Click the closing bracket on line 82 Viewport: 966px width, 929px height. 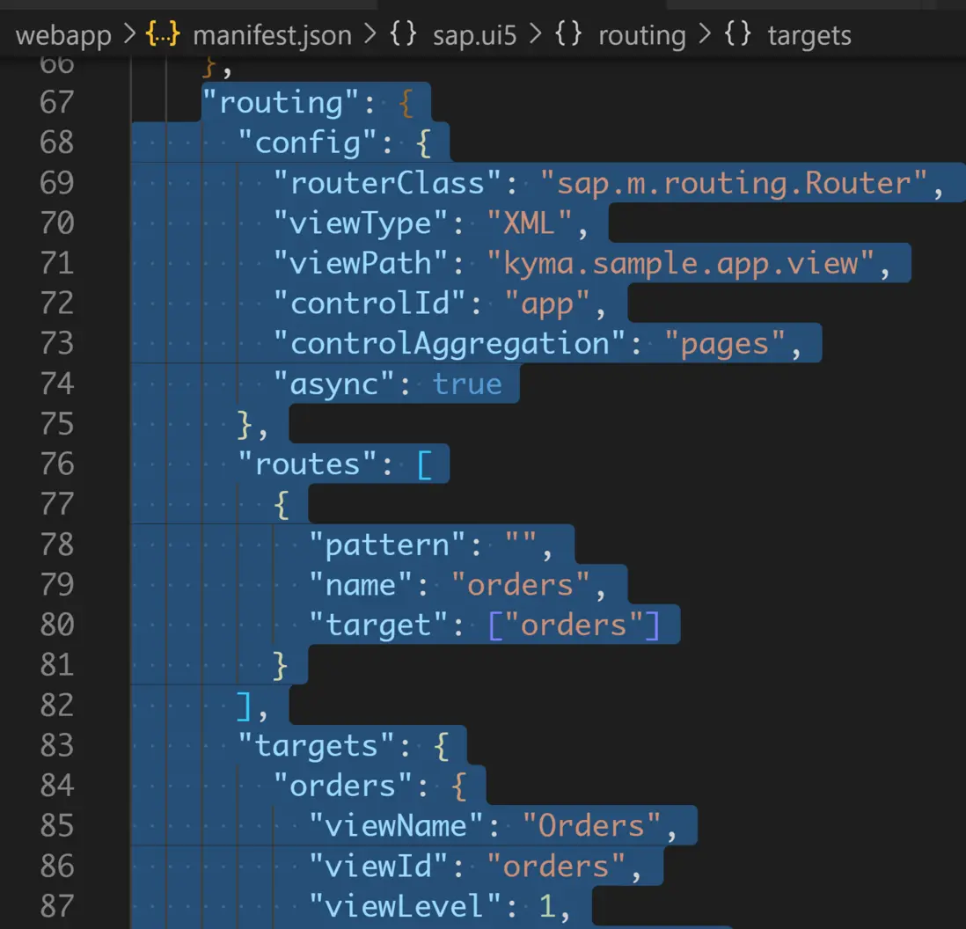coord(245,706)
